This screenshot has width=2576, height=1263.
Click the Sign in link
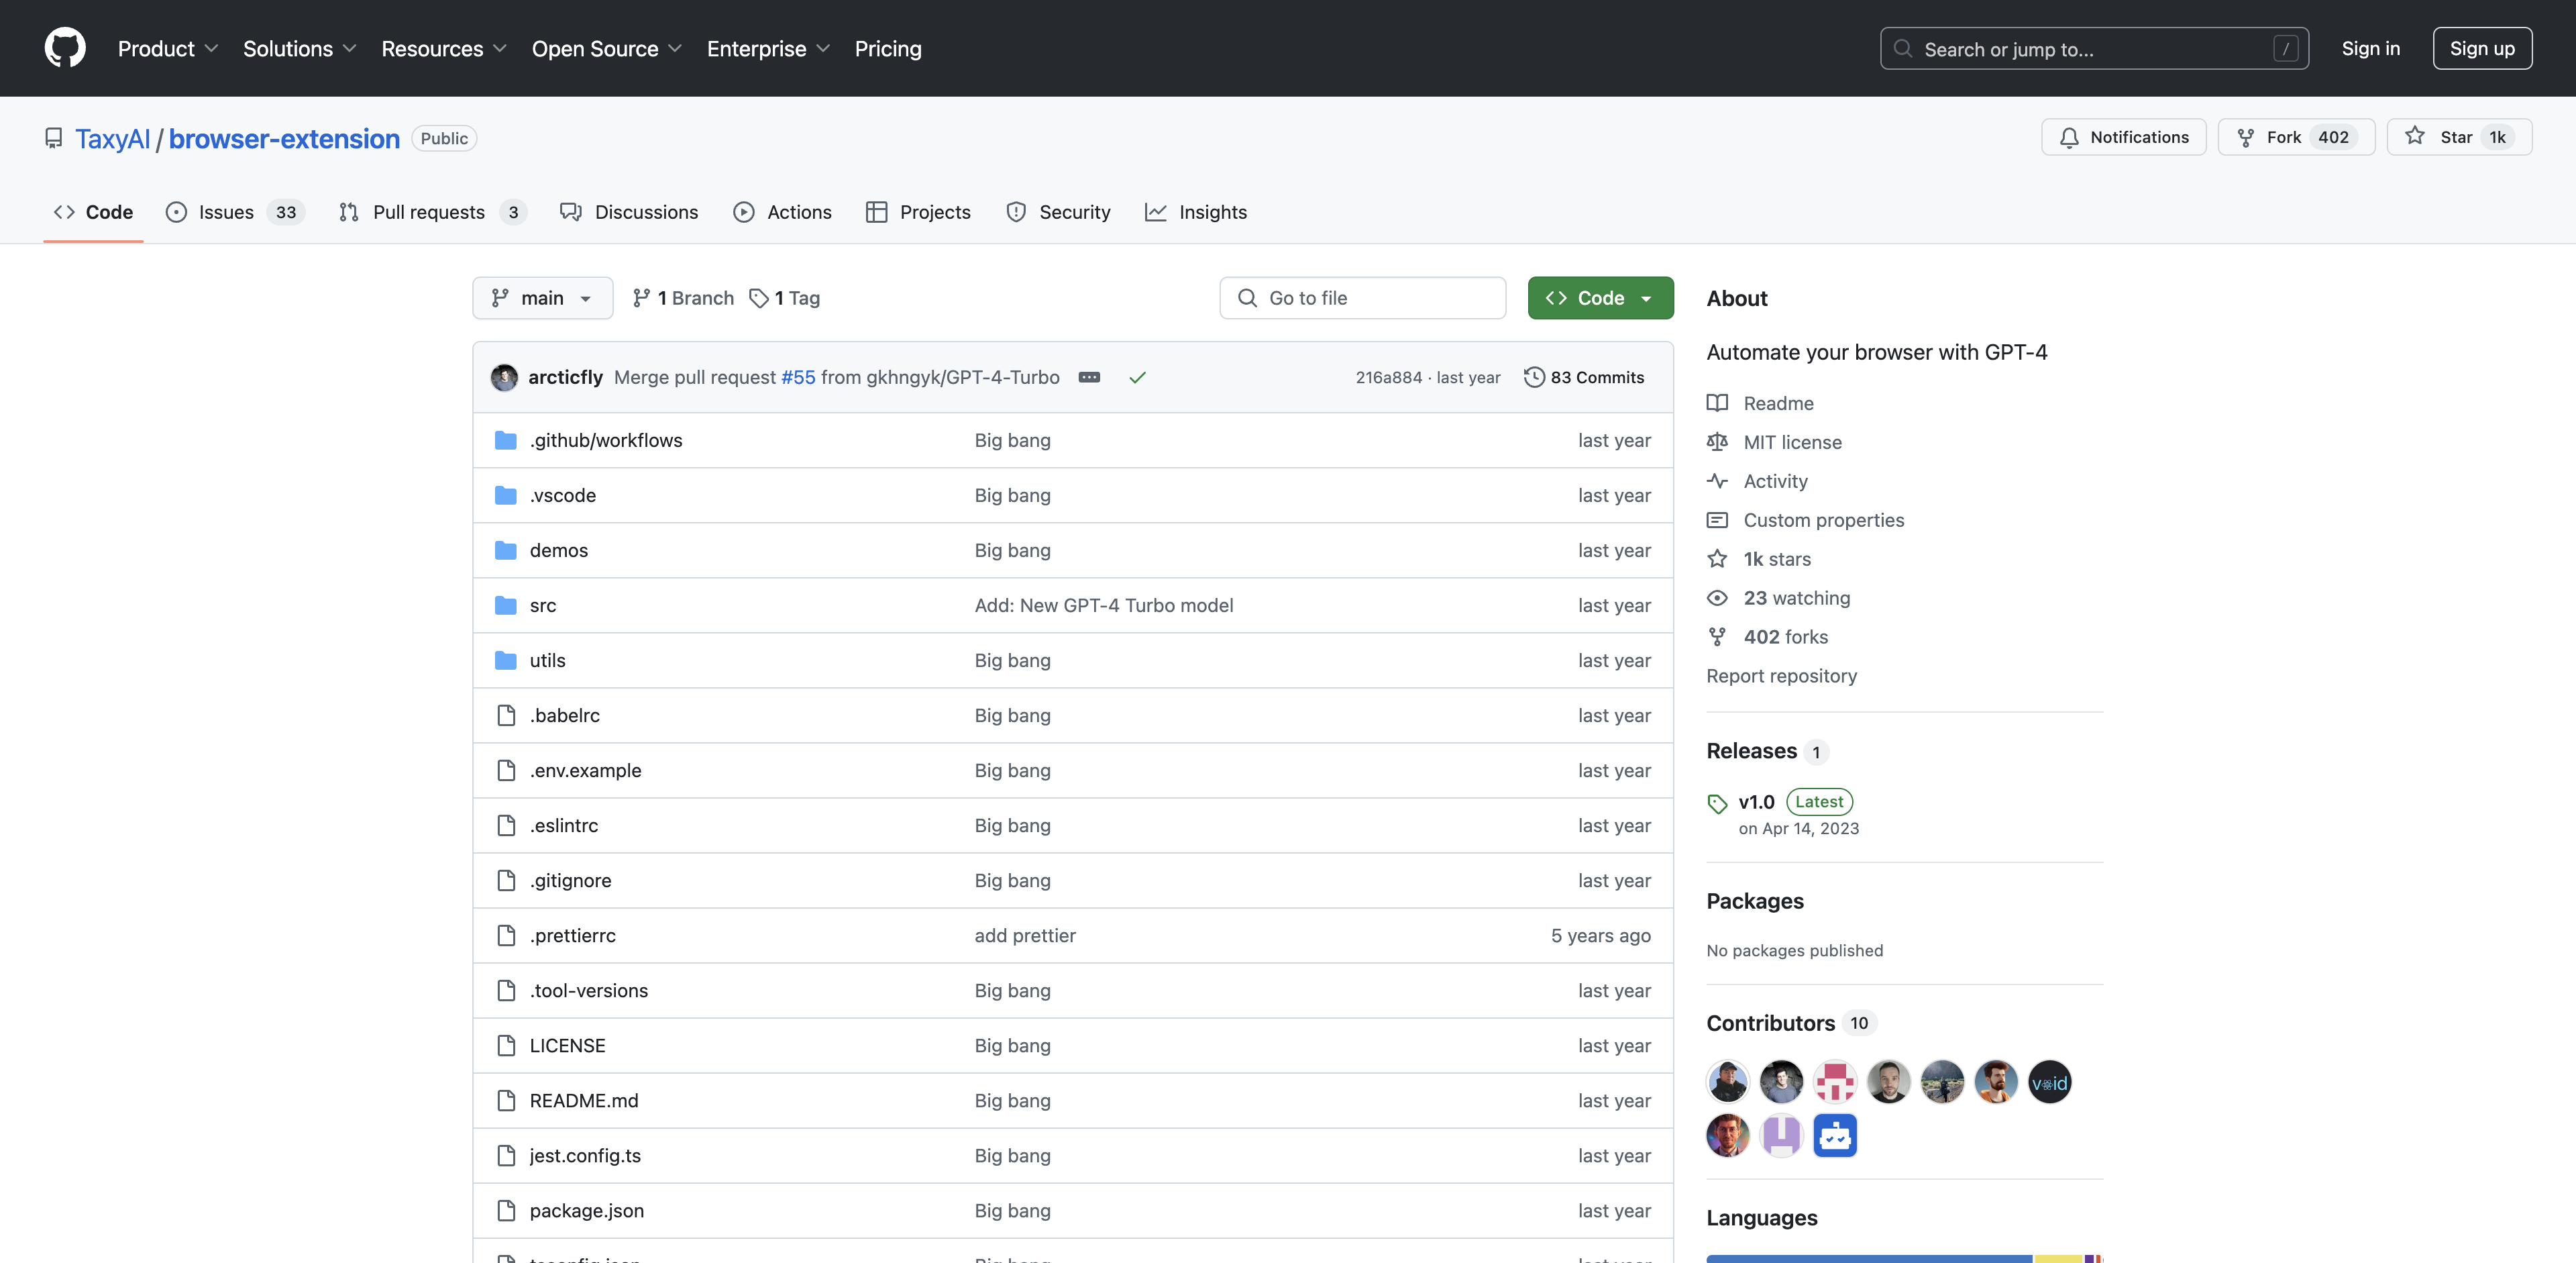coord(2370,48)
